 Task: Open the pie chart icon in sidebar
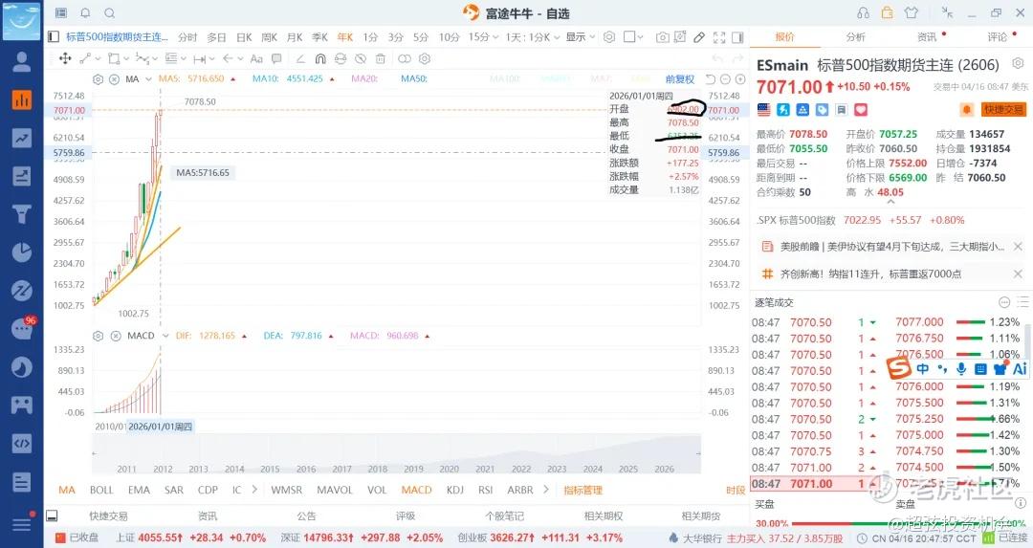point(22,252)
